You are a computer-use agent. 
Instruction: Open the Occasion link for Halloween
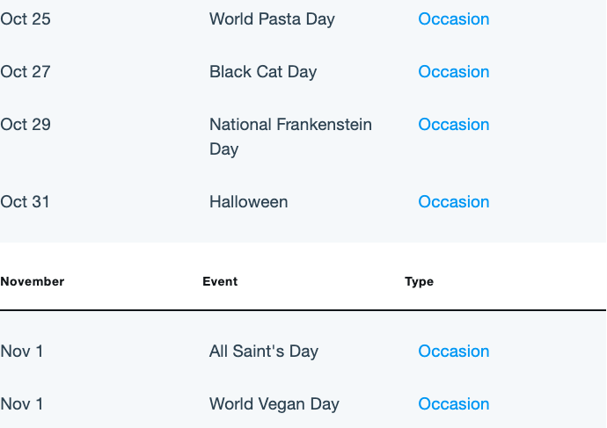click(x=454, y=202)
